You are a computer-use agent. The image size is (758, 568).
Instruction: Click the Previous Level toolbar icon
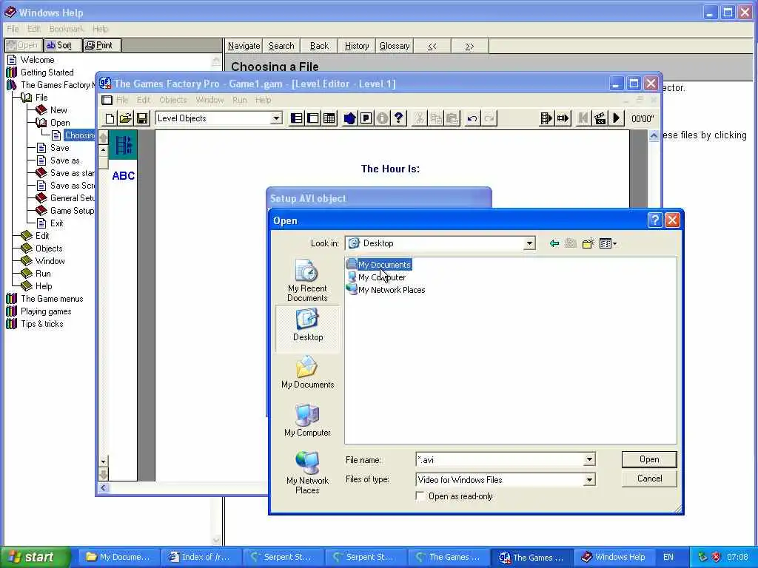click(583, 118)
